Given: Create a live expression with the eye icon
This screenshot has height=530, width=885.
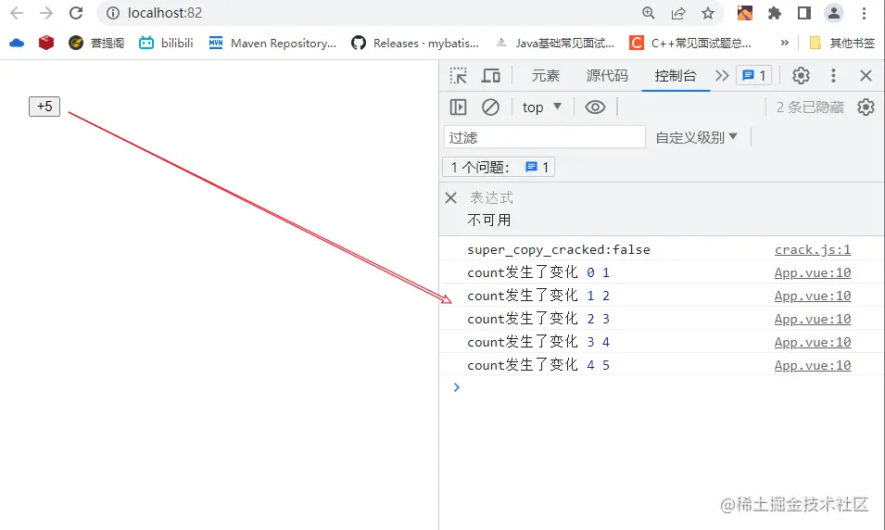Looking at the screenshot, I should click(595, 107).
